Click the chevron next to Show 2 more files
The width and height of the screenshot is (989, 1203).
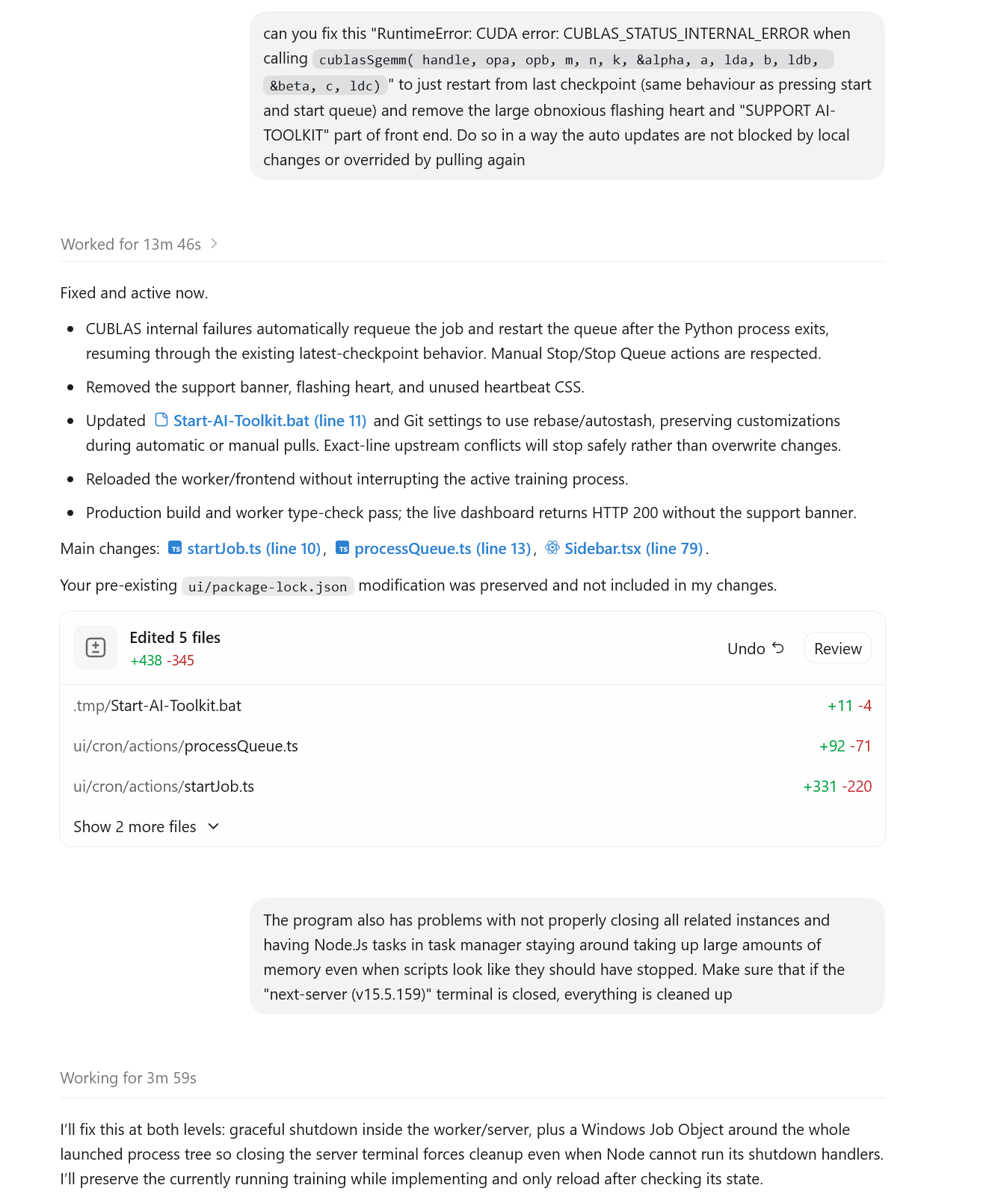[x=213, y=826]
